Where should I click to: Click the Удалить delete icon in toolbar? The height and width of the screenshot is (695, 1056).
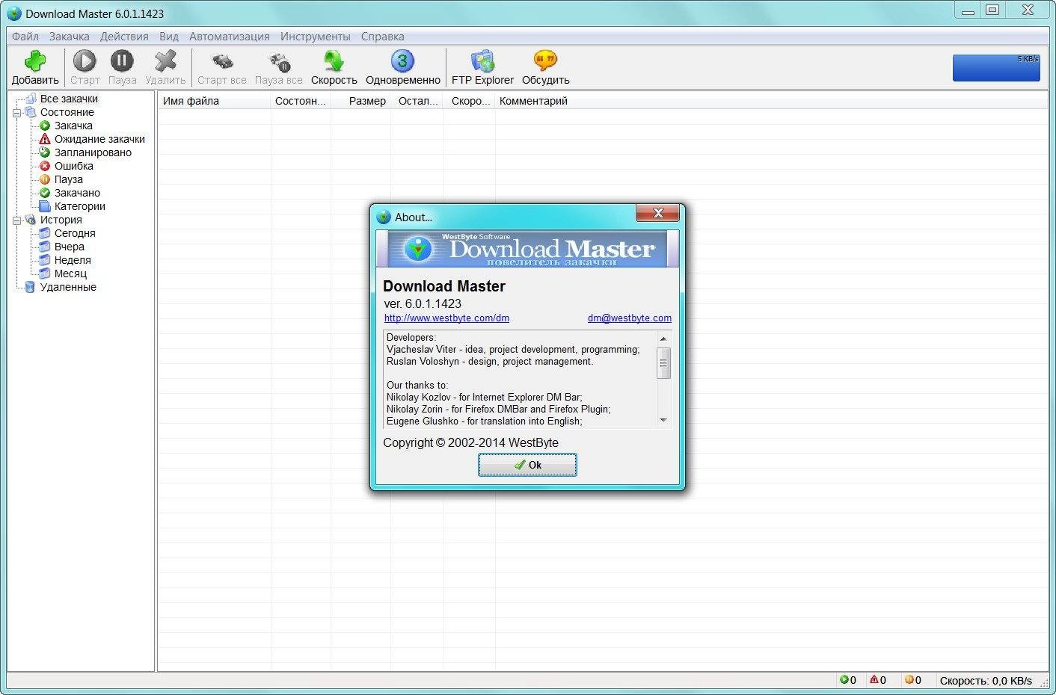165,61
